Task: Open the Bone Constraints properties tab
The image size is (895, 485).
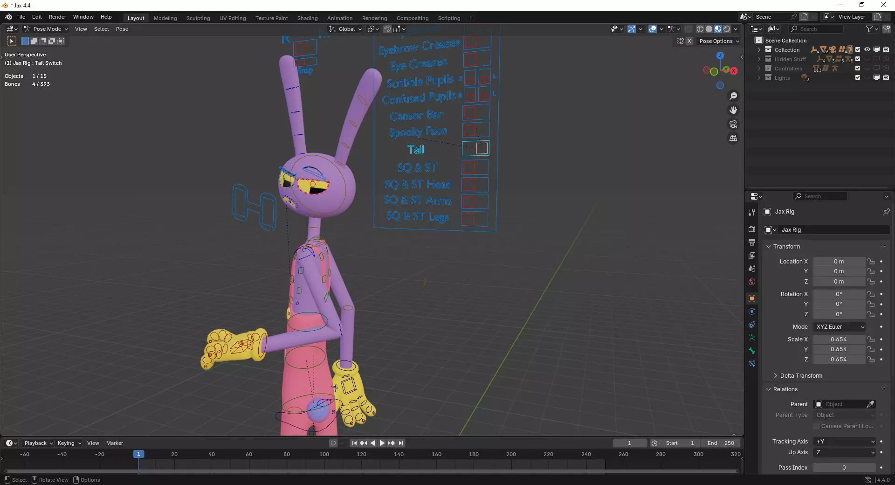Action: [752, 364]
